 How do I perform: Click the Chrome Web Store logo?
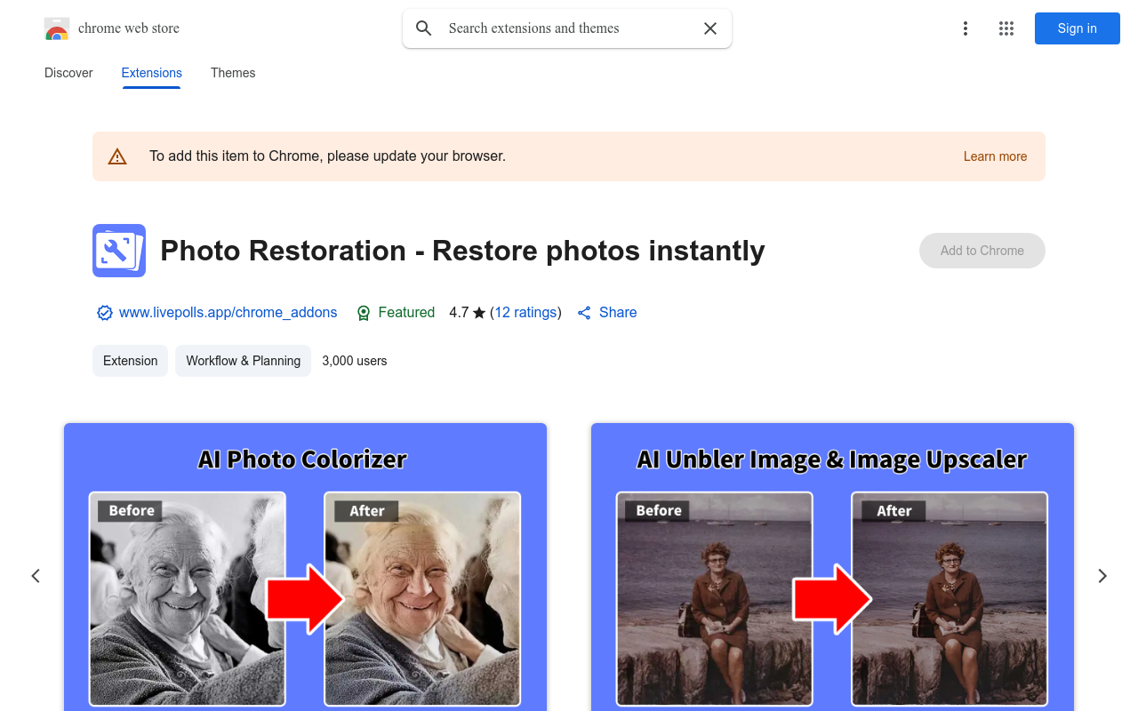(57, 28)
